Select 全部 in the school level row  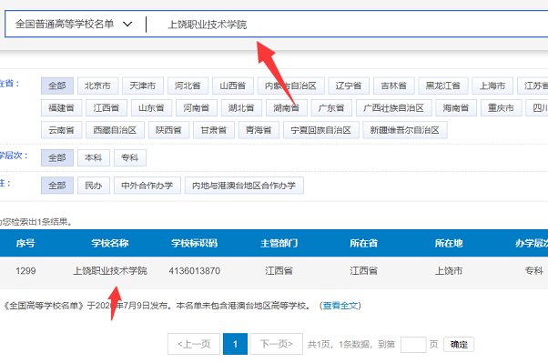(x=57, y=158)
